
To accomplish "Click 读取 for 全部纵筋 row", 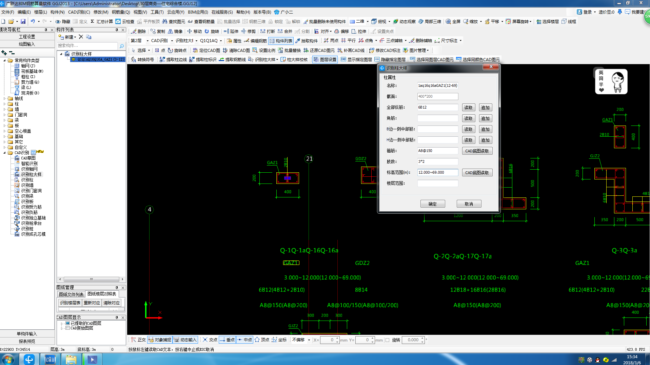I will coord(468,108).
